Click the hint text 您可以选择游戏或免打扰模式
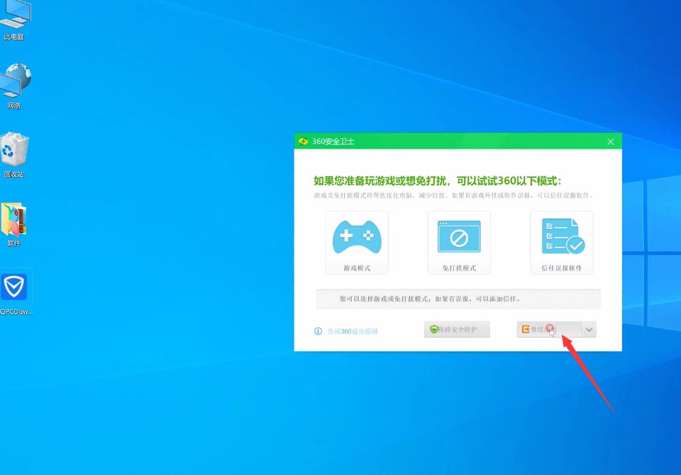 pos(430,299)
